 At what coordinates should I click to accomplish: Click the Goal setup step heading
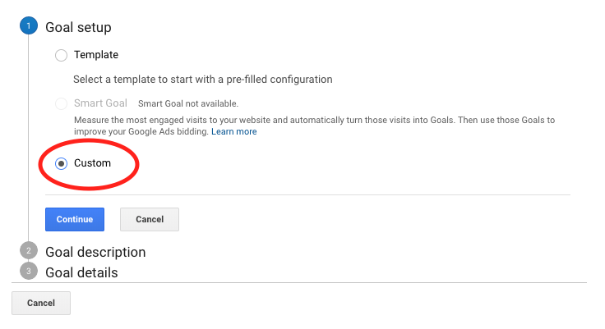[78, 27]
